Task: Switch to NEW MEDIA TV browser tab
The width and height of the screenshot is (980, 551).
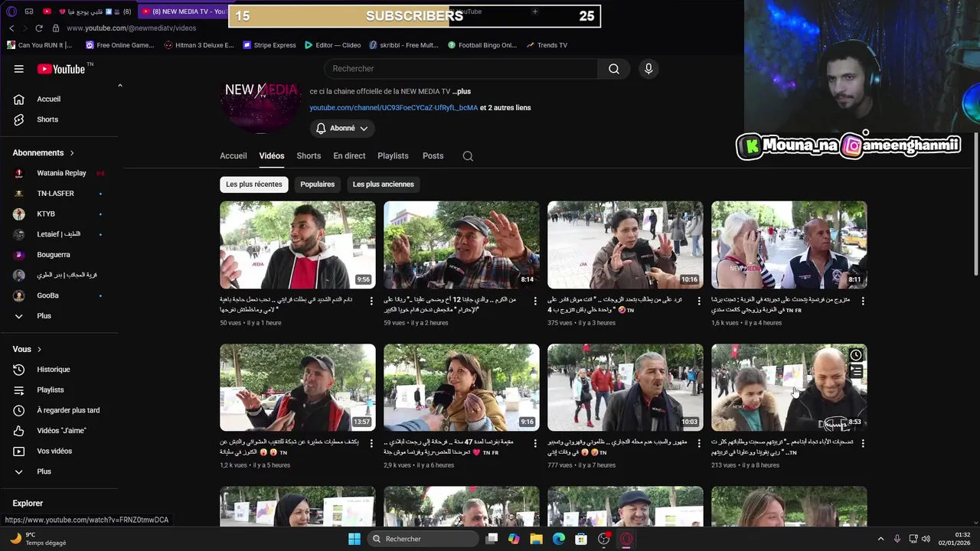Action: point(184,11)
